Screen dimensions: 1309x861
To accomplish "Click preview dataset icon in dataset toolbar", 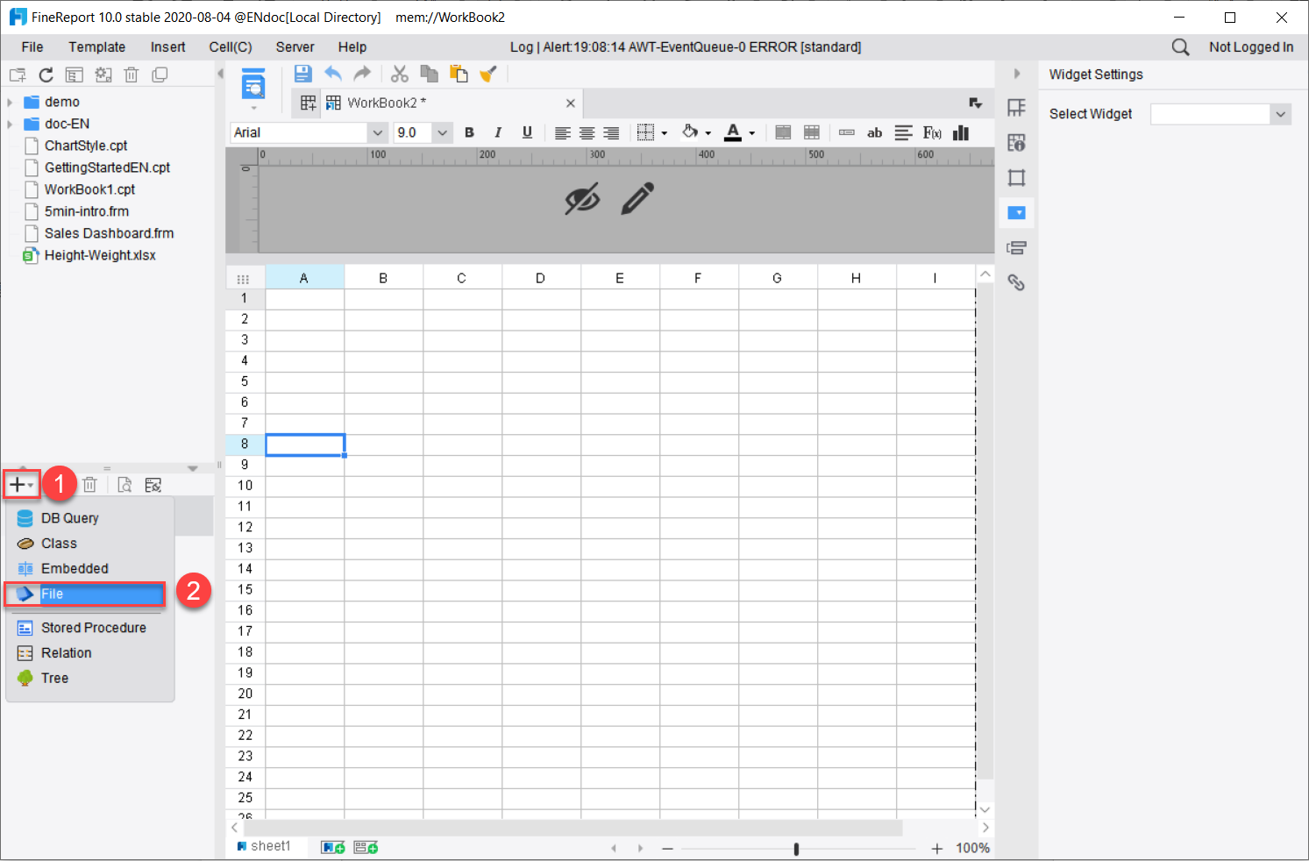I will tap(124, 485).
